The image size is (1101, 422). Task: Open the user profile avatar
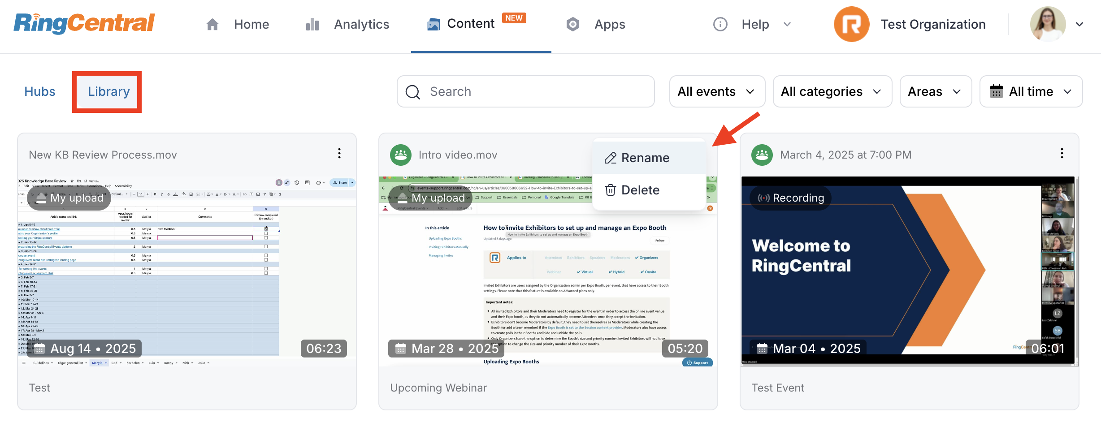pos(1048,24)
